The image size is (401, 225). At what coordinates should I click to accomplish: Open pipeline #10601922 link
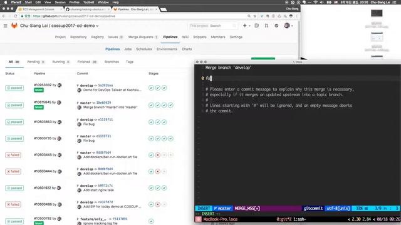click(x=43, y=188)
